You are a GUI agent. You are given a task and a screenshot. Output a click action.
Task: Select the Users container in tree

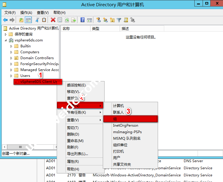tap(25, 76)
